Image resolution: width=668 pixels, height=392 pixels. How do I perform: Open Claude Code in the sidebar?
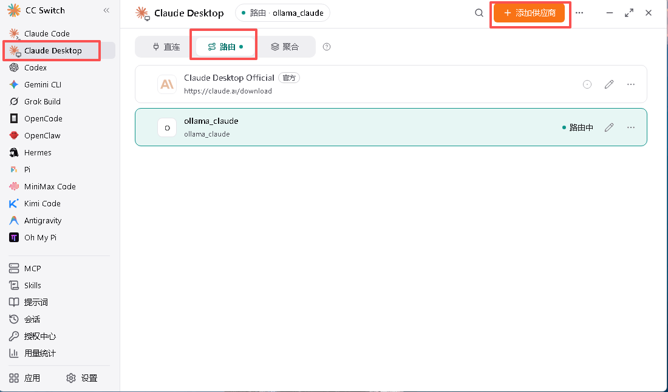47,33
